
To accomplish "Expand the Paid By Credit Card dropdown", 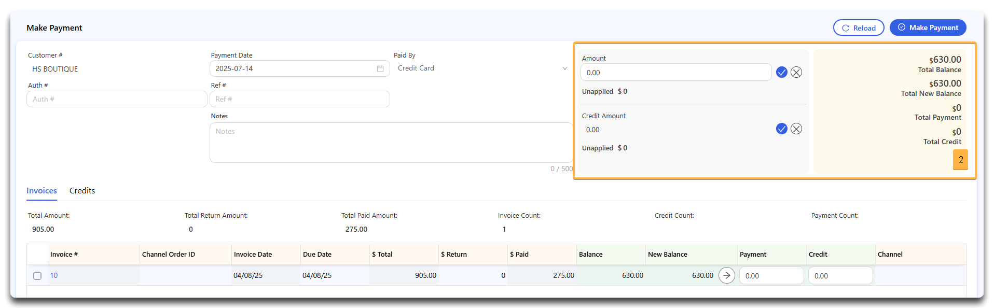I will 482,68.
